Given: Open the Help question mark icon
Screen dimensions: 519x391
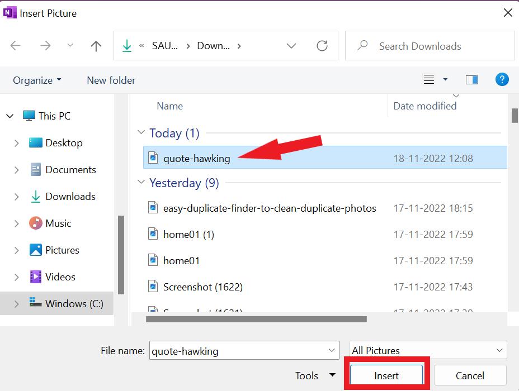Looking at the screenshot, I should point(502,80).
